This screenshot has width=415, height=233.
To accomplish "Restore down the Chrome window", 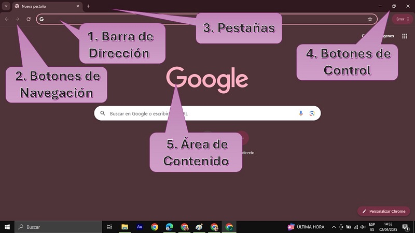I will [394, 6].
